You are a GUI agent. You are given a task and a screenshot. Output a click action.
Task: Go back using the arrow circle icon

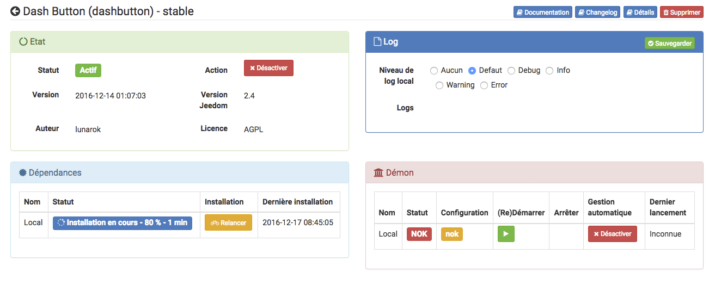15,11
